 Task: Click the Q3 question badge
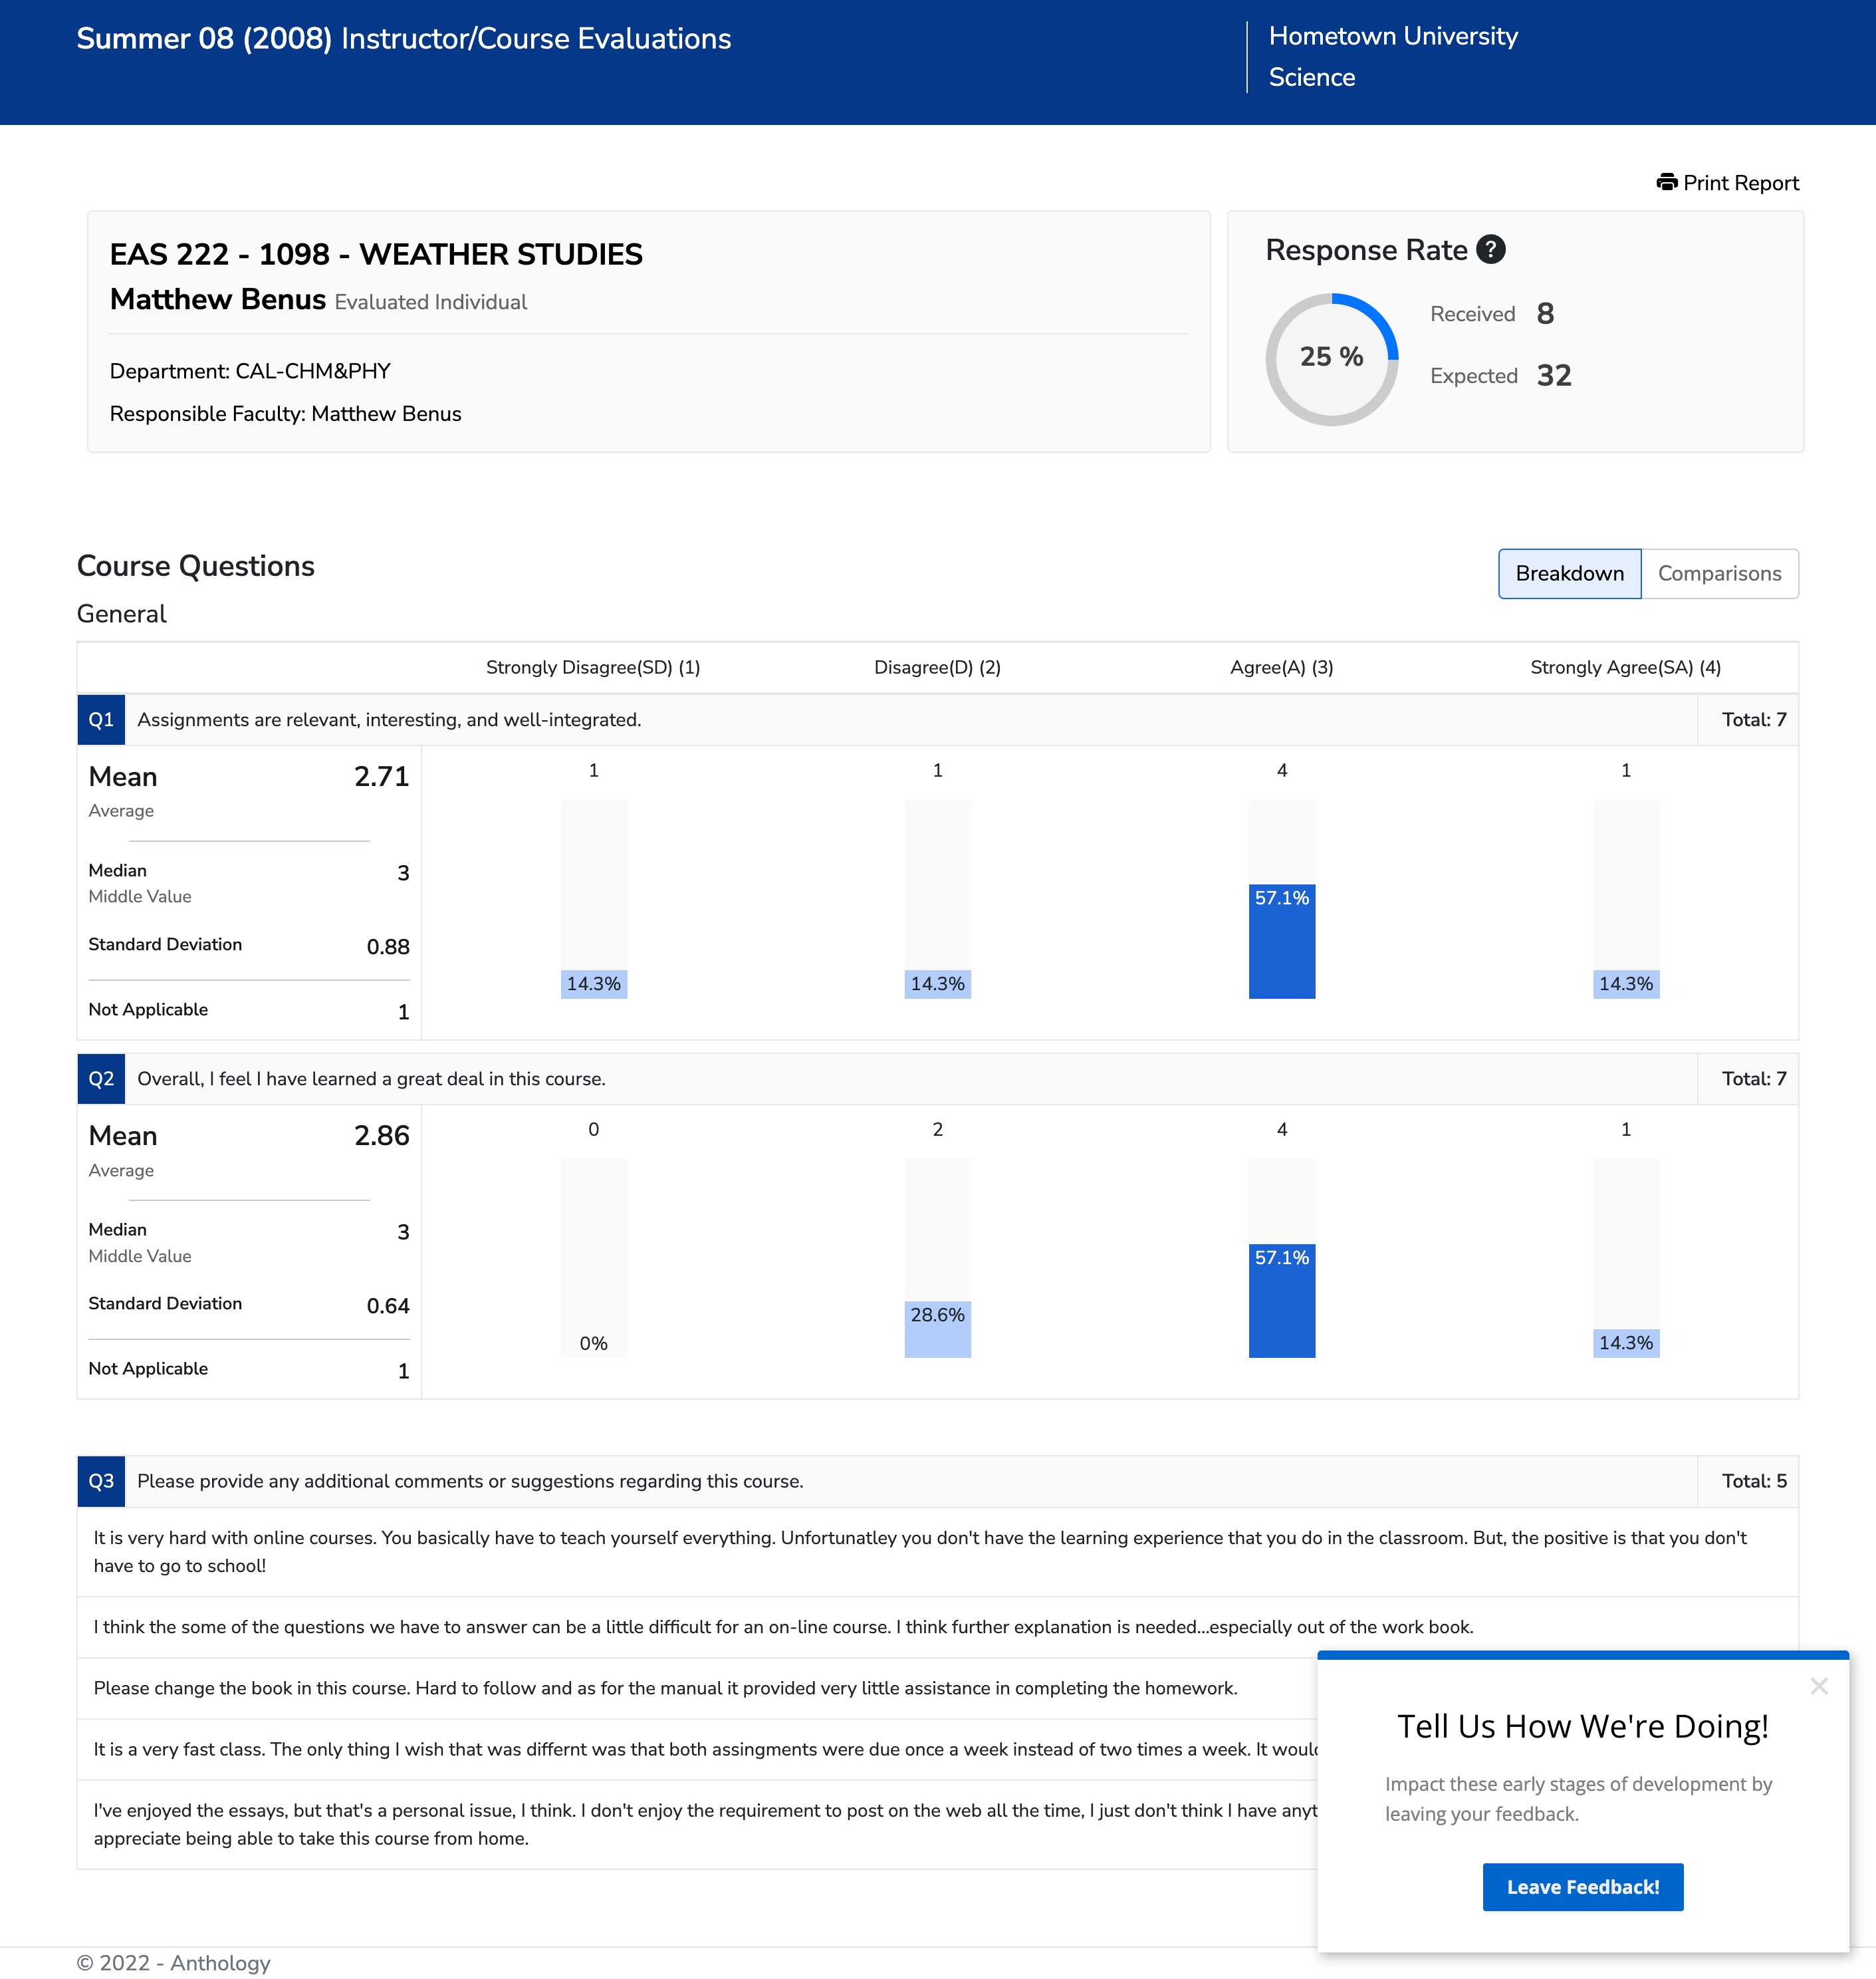coord(101,1481)
